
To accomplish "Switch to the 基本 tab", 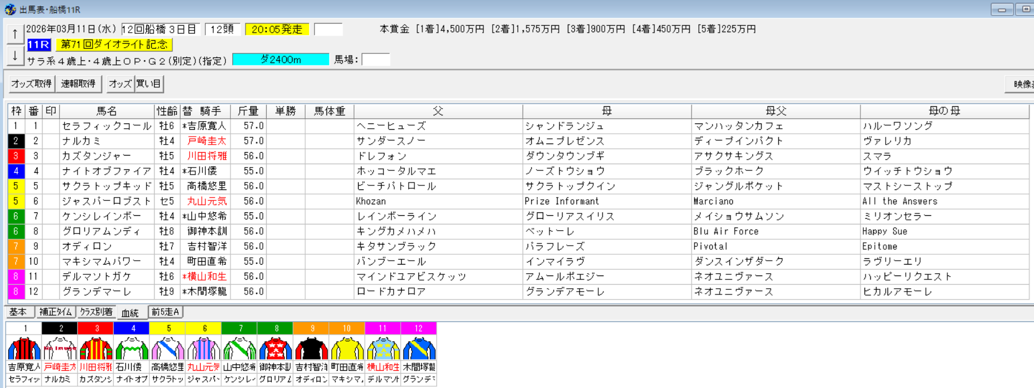I will [x=18, y=312].
